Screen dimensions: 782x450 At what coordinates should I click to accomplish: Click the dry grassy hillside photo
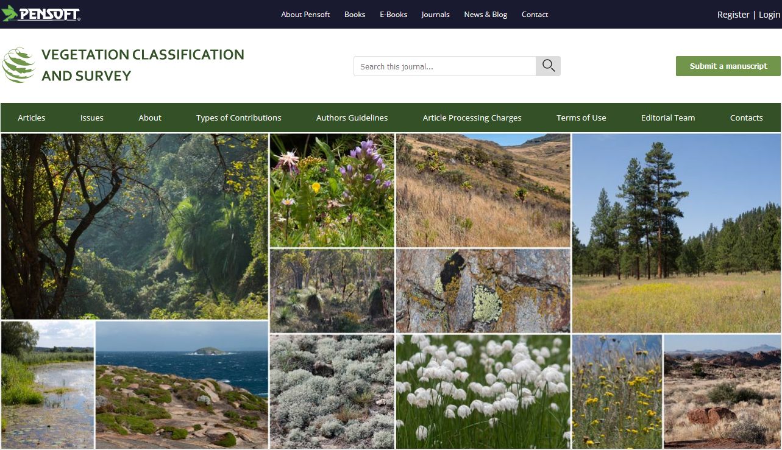coord(483,190)
